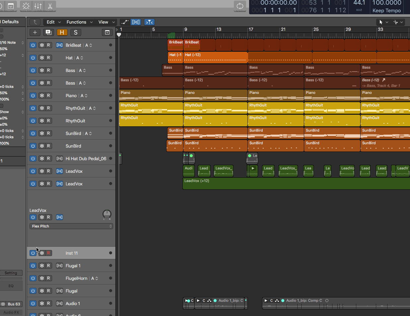Toggle the H hide-tracks button
This screenshot has height=316, width=410.
point(62,32)
